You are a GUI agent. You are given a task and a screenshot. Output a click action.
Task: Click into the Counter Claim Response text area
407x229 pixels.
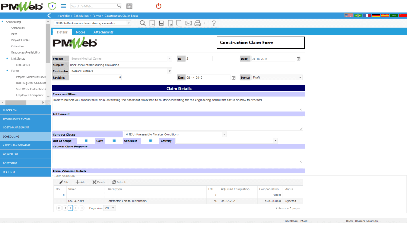click(178, 156)
